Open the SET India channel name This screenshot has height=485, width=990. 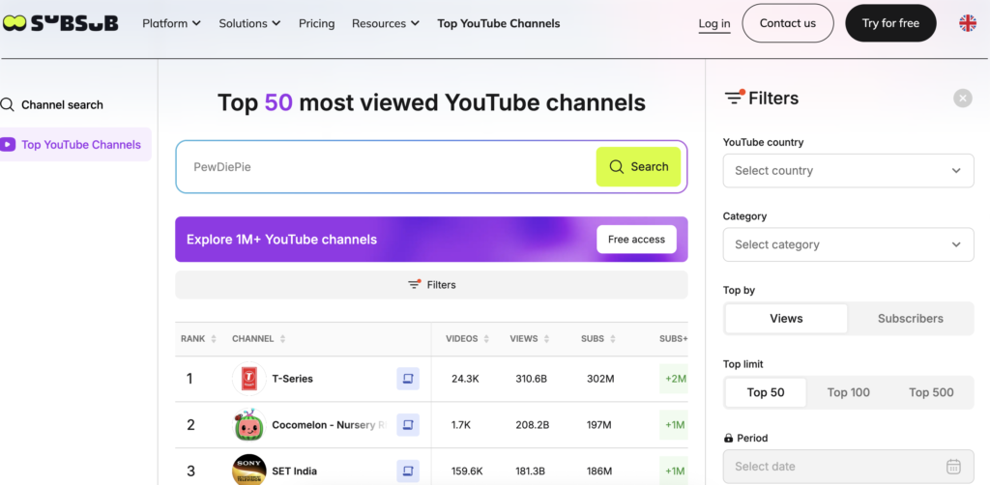[x=294, y=471]
